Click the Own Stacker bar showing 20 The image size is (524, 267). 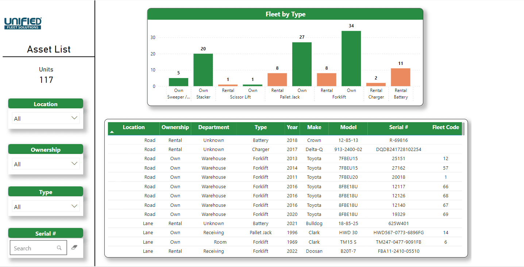(x=203, y=70)
